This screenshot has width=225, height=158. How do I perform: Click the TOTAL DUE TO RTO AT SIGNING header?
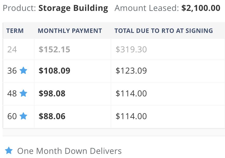pos(164,31)
